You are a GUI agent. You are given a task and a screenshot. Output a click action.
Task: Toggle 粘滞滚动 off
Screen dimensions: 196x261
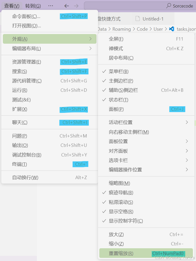[x=121, y=202]
